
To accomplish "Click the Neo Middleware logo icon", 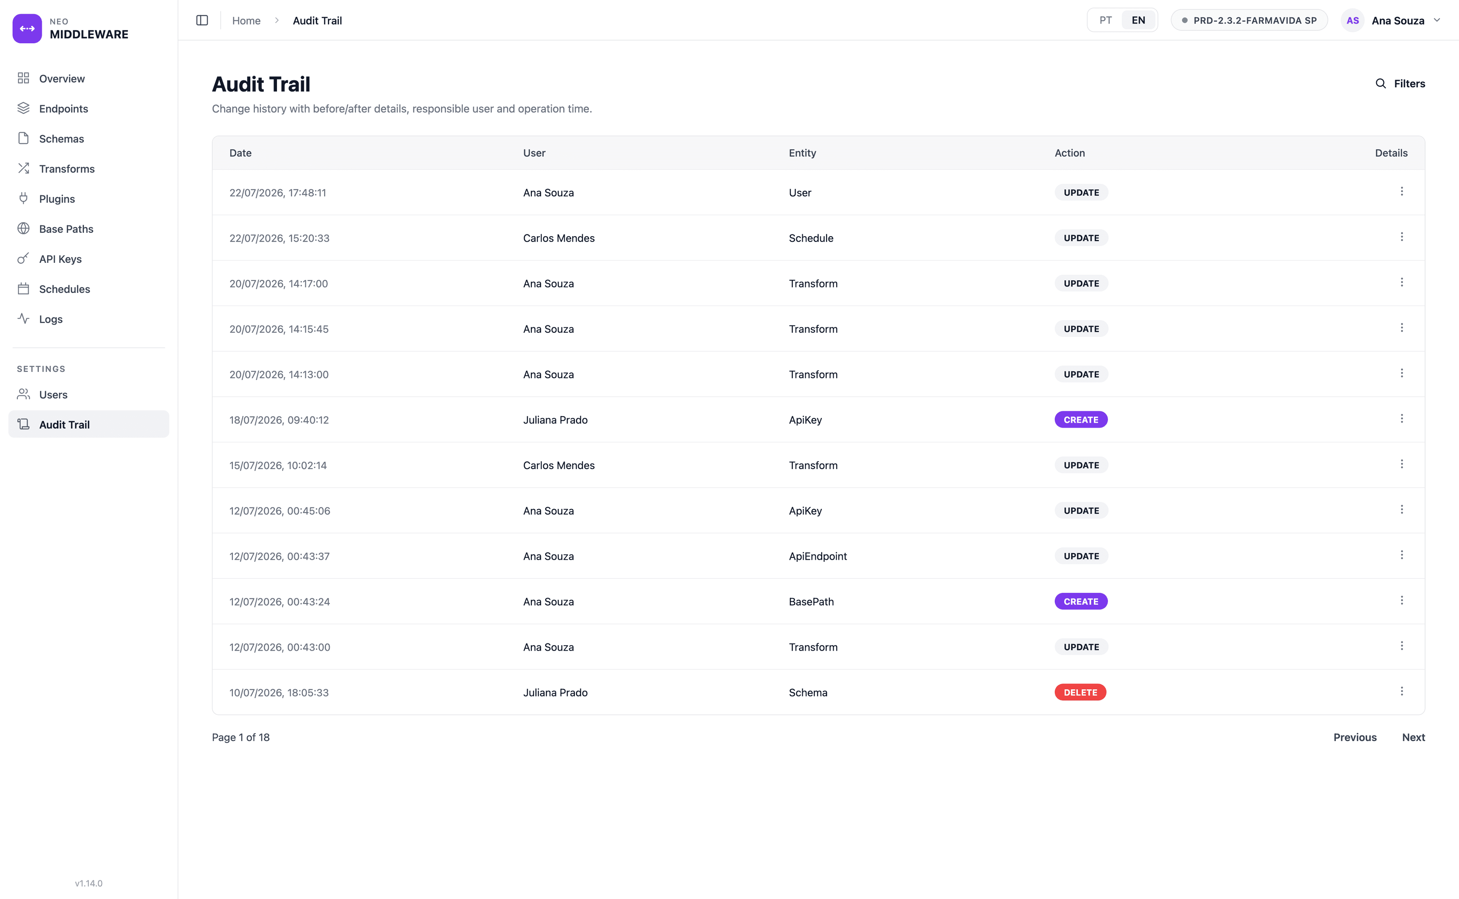I will pyautogui.click(x=27, y=28).
